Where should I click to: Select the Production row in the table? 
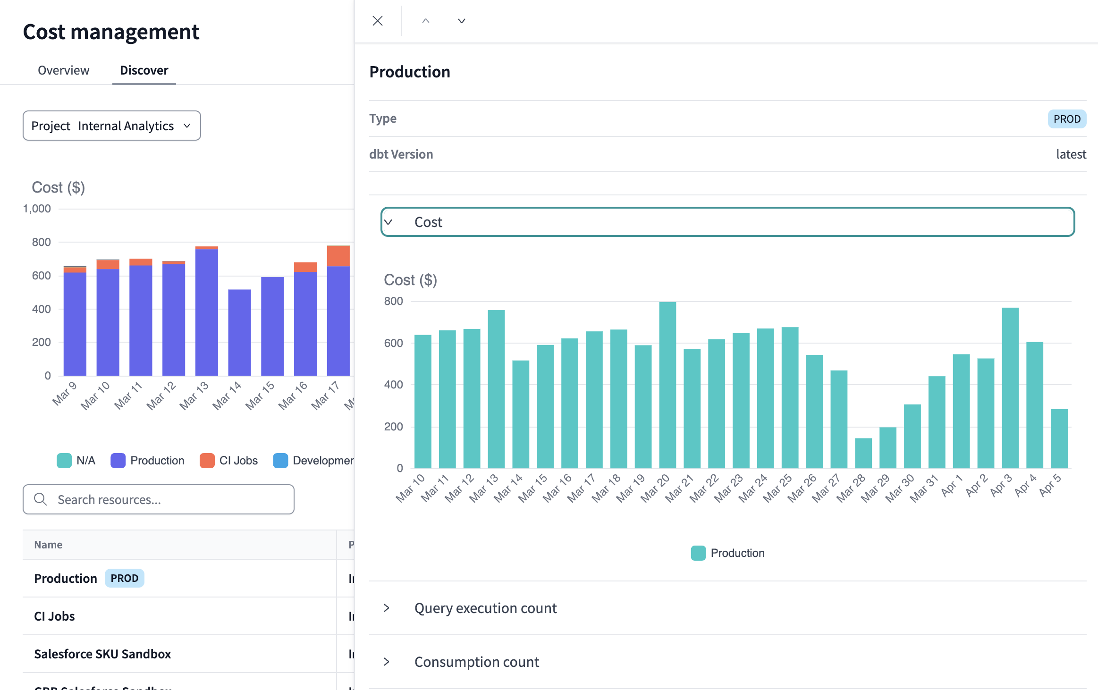(66, 578)
